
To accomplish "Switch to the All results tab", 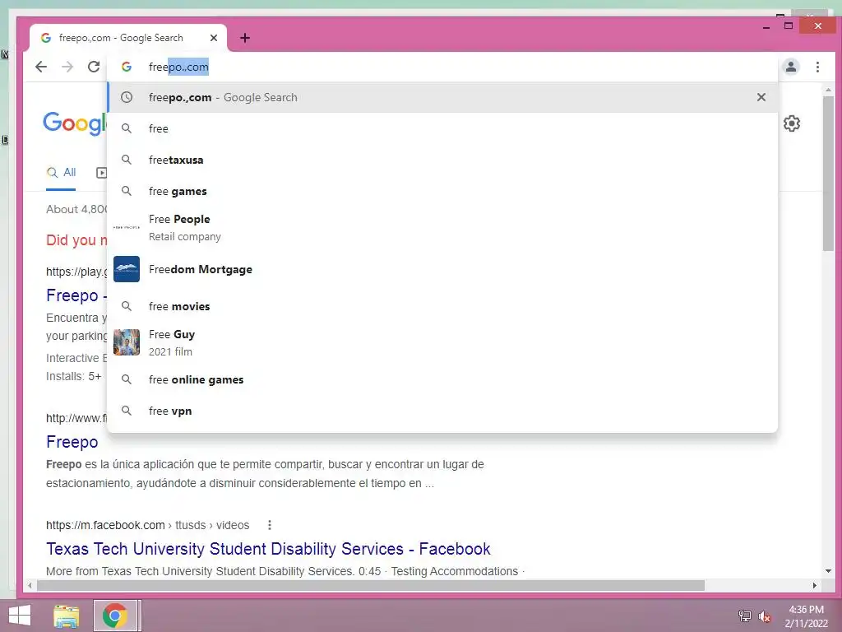I will [x=61, y=173].
